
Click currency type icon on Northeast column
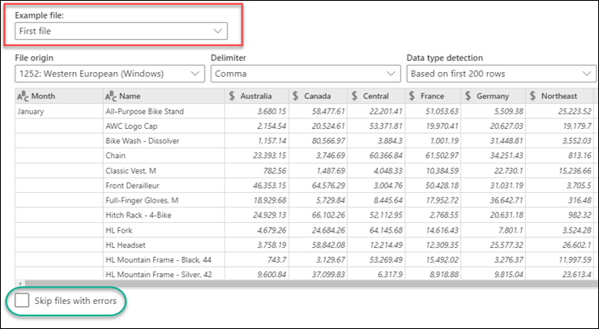tap(533, 96)
